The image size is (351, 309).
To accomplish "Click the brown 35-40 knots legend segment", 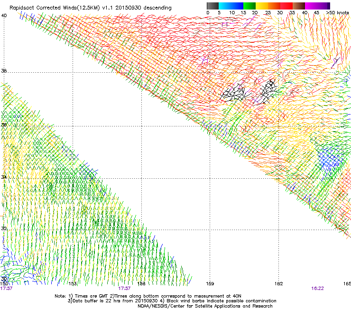I will click(x=299, y=6).
